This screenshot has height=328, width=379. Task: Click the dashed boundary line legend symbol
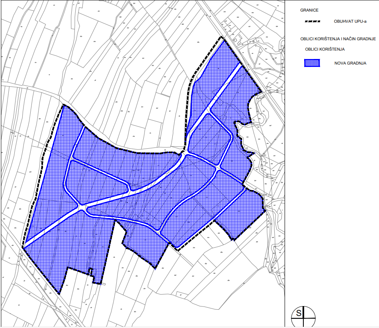312,22
